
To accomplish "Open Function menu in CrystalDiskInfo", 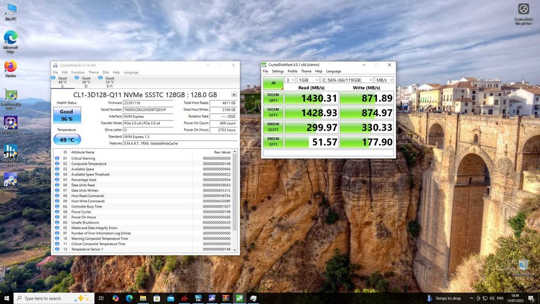I will [78, 72].
